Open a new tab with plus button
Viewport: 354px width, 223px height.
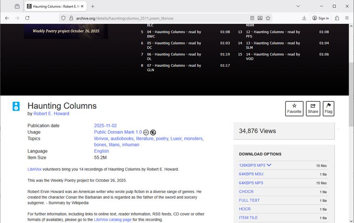[92, 6]
